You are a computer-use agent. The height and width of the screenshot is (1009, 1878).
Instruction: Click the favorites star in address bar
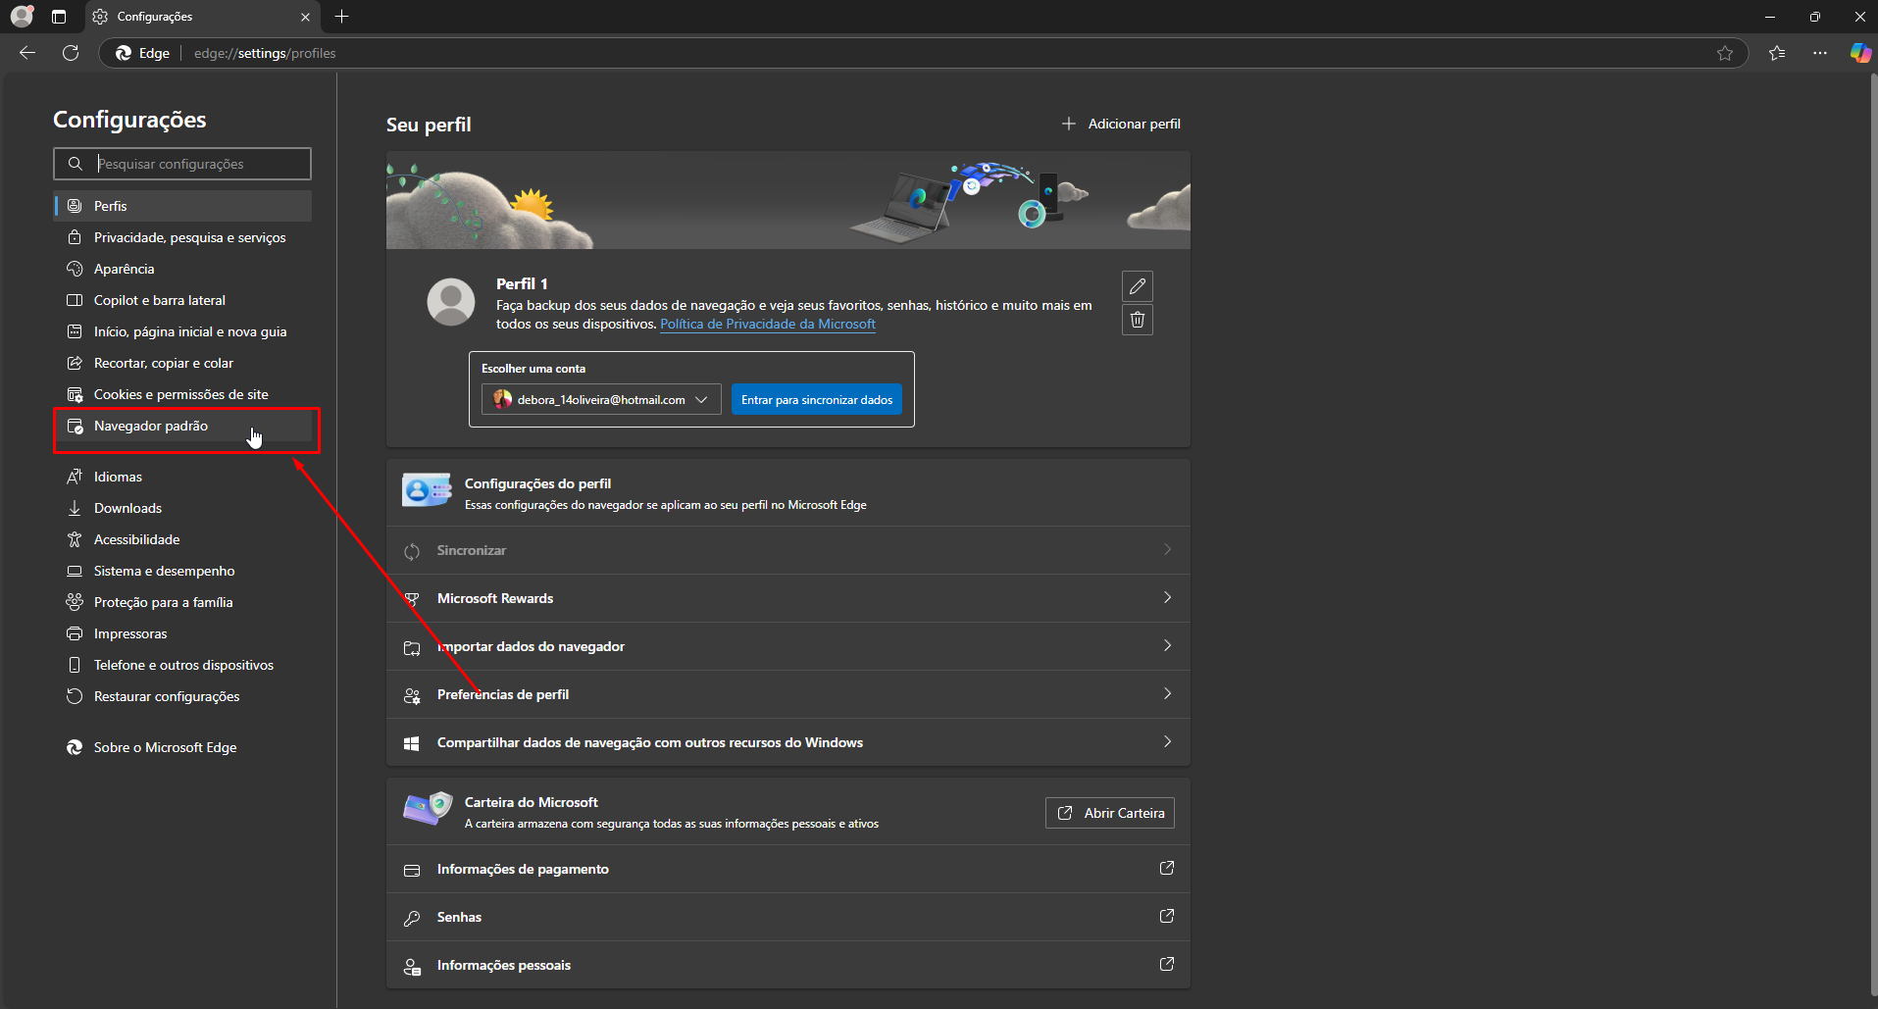1725,53
